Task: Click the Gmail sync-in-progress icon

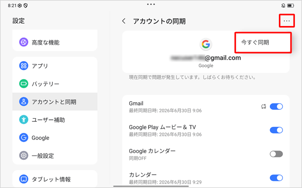Action: (263, 106)
